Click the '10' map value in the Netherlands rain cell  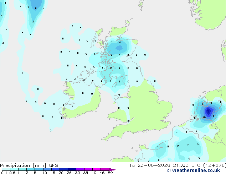point(204,117)
